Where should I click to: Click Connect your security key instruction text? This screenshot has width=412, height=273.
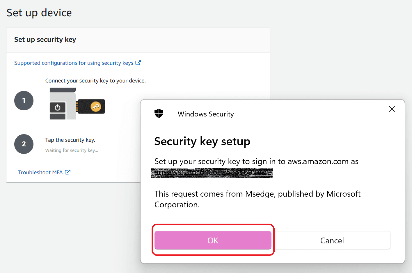(95, 81)
